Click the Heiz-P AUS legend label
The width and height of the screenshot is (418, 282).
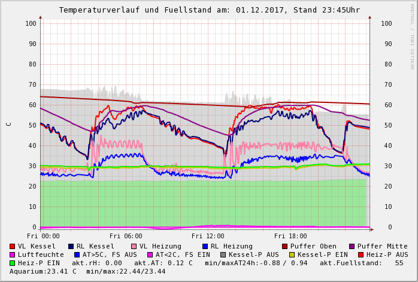387,254
